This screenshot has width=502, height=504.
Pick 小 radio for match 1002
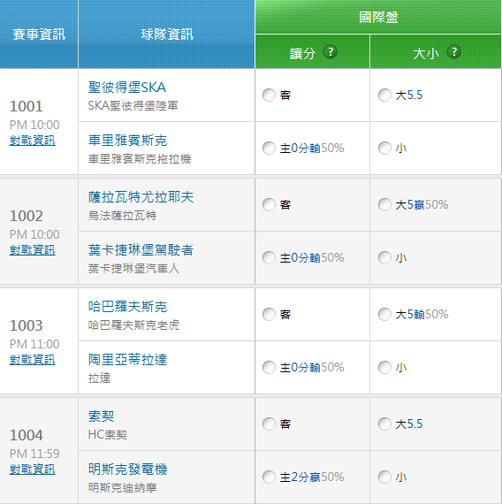384,258
